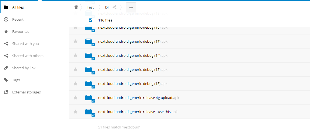
Task: Open nextcloud-android-generic-debug (17).apk
Action: point(133,42)
